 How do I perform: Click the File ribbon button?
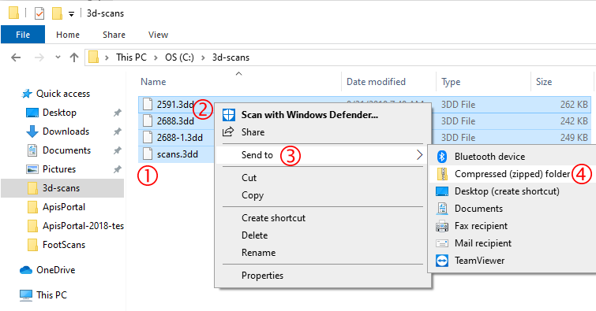[23, 35]
